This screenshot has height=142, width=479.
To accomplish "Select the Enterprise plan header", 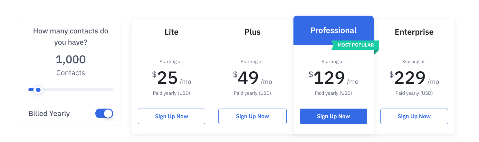I will 414,32.
